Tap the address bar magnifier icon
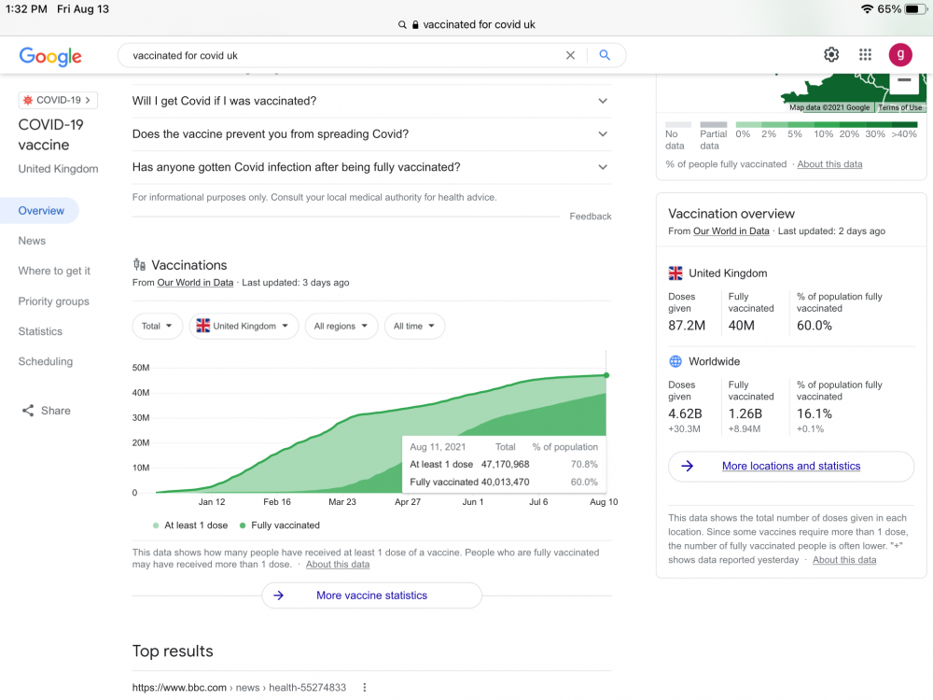Image resolution: width=933 pixels, height=700 pixels. (x=402, y=25)
